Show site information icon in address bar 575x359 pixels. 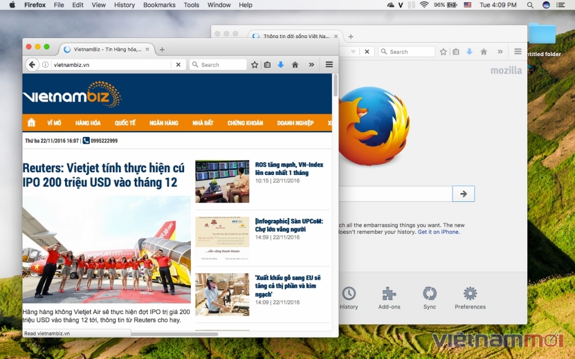click(x=45, y=65)
